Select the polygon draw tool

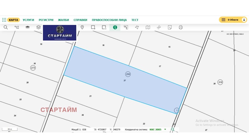137,27
